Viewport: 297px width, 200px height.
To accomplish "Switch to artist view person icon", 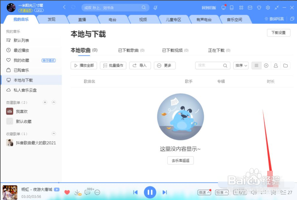I will tap(276, 66).
